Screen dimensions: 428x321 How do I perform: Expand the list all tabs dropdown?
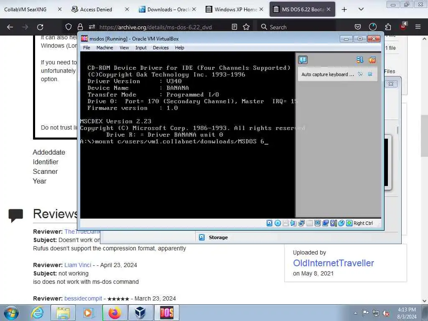[x=361, y=10]
